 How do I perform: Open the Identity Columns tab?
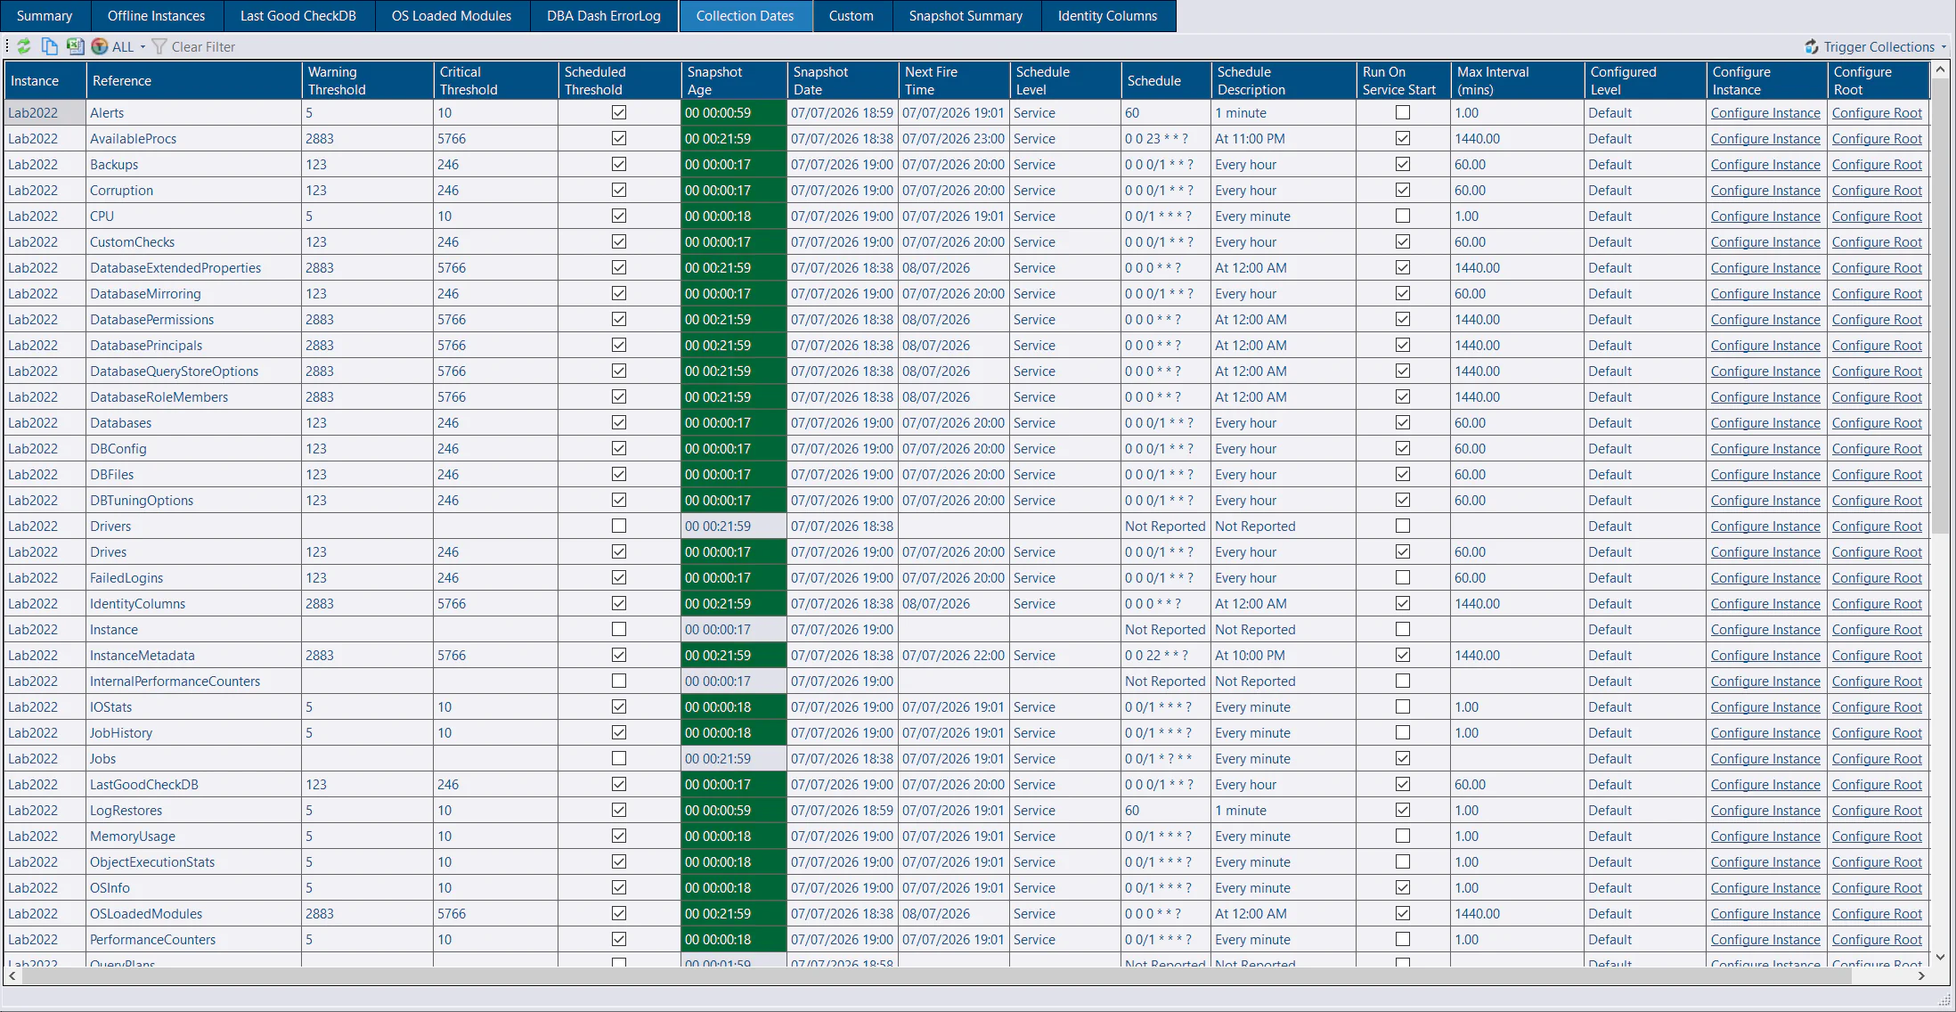1107,16
